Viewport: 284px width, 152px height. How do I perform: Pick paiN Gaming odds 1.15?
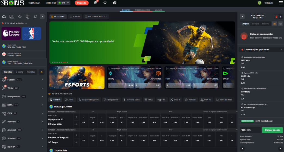(x=205, y=85)
